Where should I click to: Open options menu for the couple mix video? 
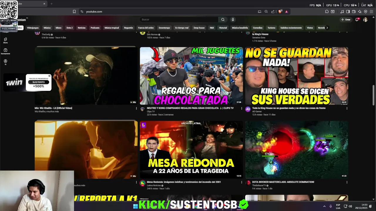pos(136,182)
